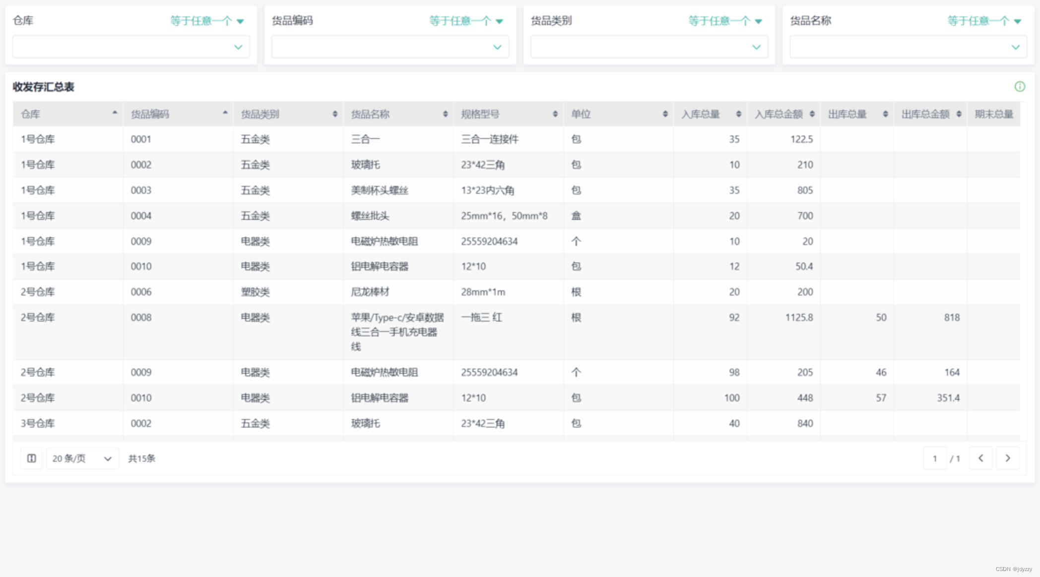This screenshot has height=577, width=1040.
Task: Click the column settings icon in footer
Action: (31, 458)
